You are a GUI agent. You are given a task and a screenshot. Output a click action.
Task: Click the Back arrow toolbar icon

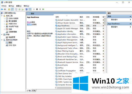(x=2, y=9)
